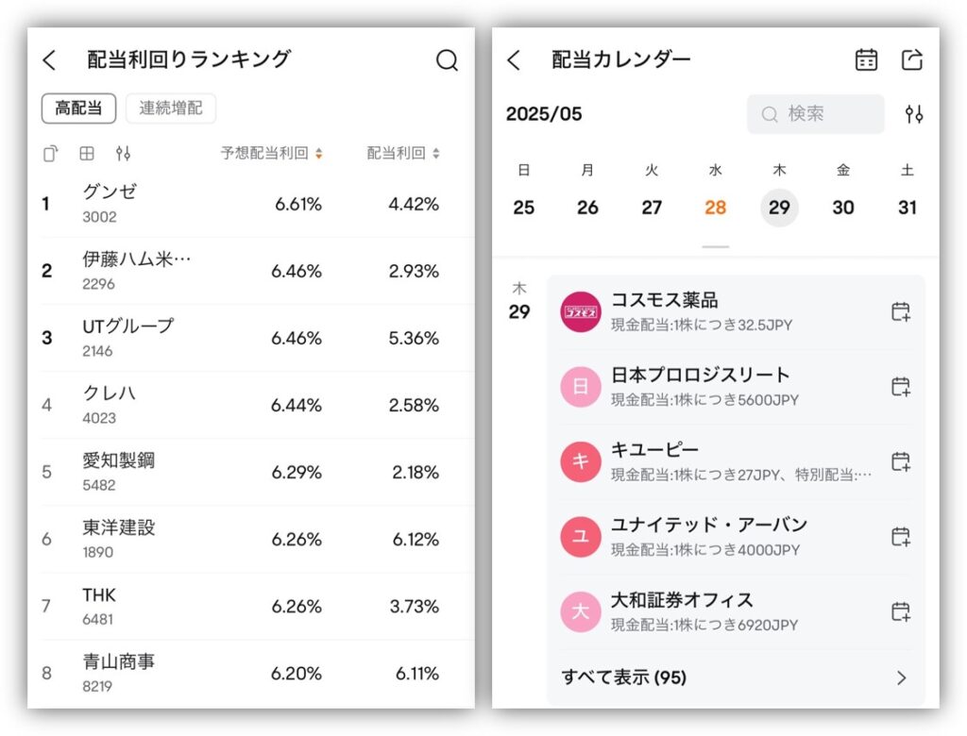Select Wednesday 28 in the calendar
Screen dimensions: 967x736
(x=716, y=208)
